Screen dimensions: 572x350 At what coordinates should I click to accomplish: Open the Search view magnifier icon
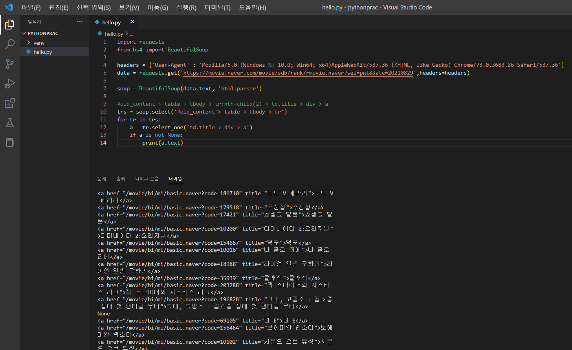click(9, 44)
